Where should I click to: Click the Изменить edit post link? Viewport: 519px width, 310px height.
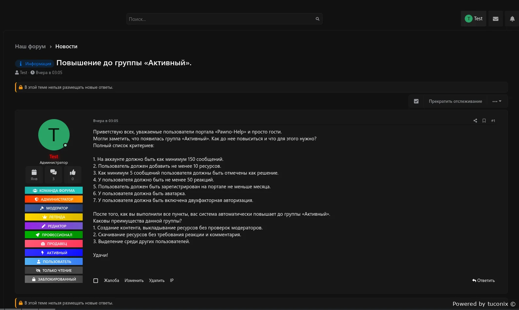coord(134,281)
